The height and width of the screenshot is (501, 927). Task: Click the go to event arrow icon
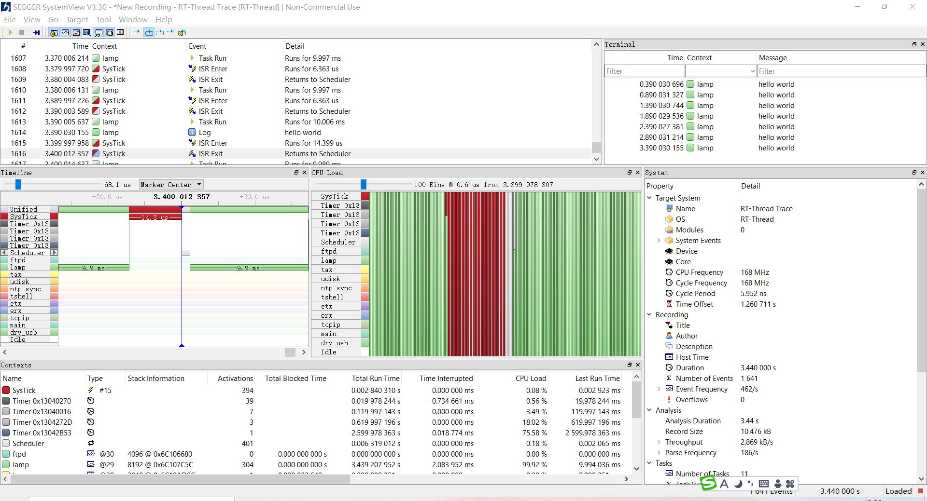[x=137, y=32]
